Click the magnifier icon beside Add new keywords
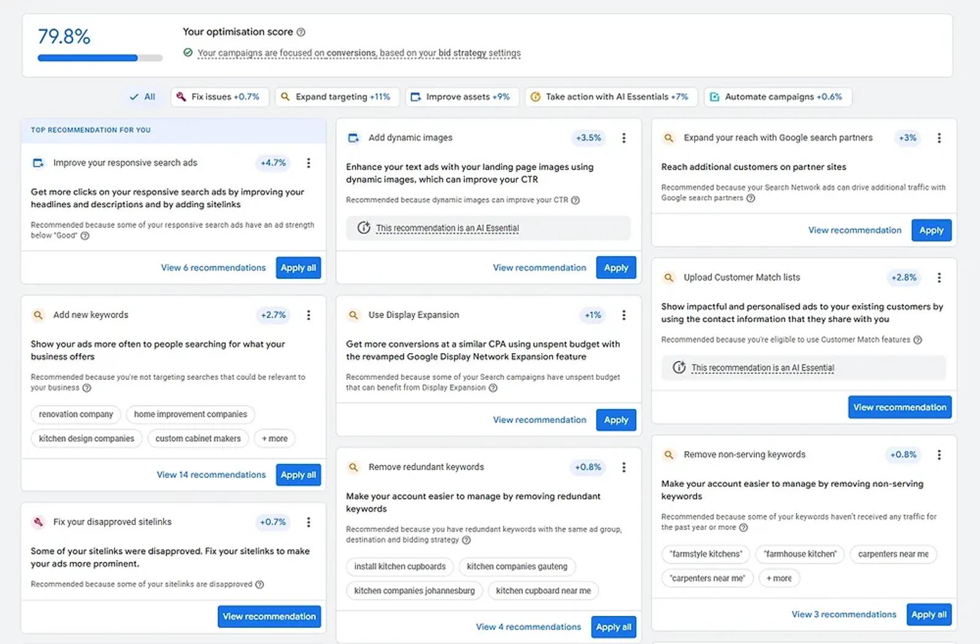 38,315
